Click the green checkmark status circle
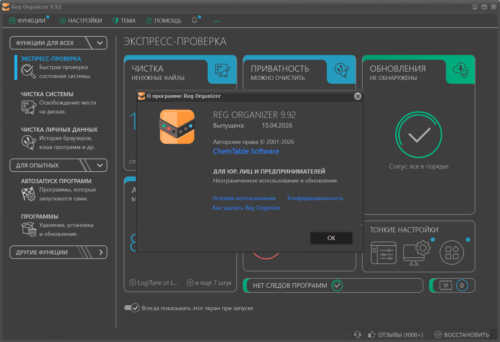This screenshot has width=500, height=342. click(419, 135)
